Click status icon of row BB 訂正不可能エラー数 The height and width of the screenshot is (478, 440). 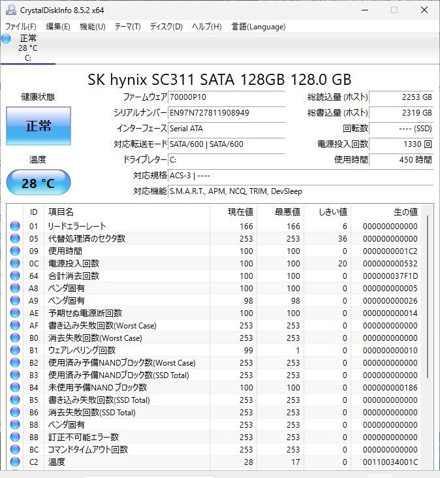click(15, 437)
